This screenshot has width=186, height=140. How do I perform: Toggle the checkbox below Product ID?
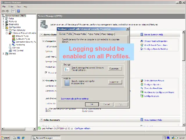(x=46, y=73)
